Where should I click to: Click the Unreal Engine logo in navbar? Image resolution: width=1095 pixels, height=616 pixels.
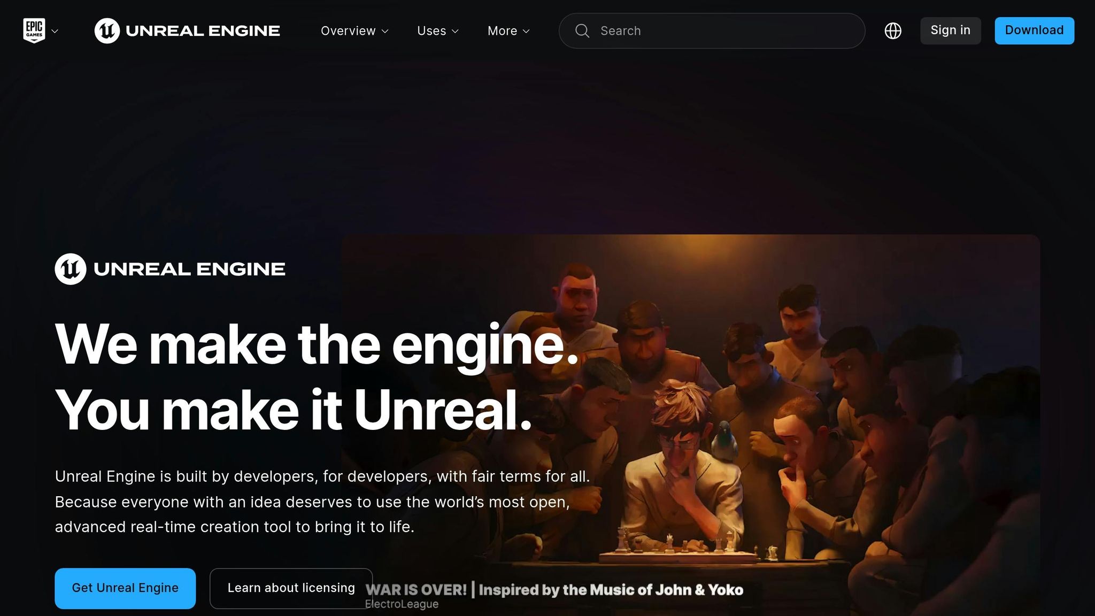tap(187, 30)
